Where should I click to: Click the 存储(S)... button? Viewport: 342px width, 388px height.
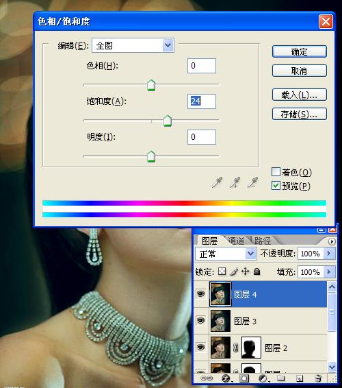[x=300, y=114]
